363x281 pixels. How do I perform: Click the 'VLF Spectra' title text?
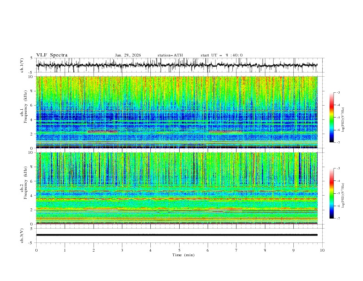[52, 55]
